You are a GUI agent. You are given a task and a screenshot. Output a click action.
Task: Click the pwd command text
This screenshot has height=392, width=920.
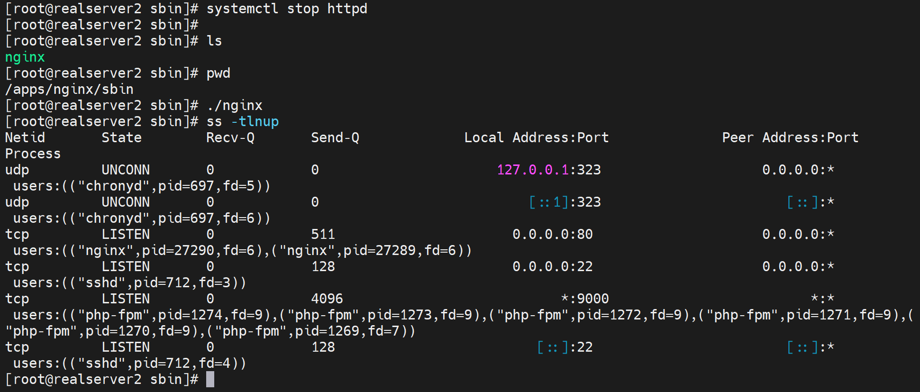(218, 73)
